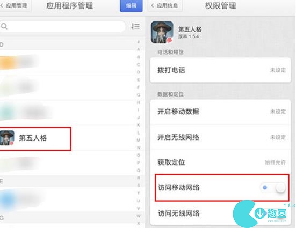
Task: Click the blue 编辑 button
Action: pos(131,6)
